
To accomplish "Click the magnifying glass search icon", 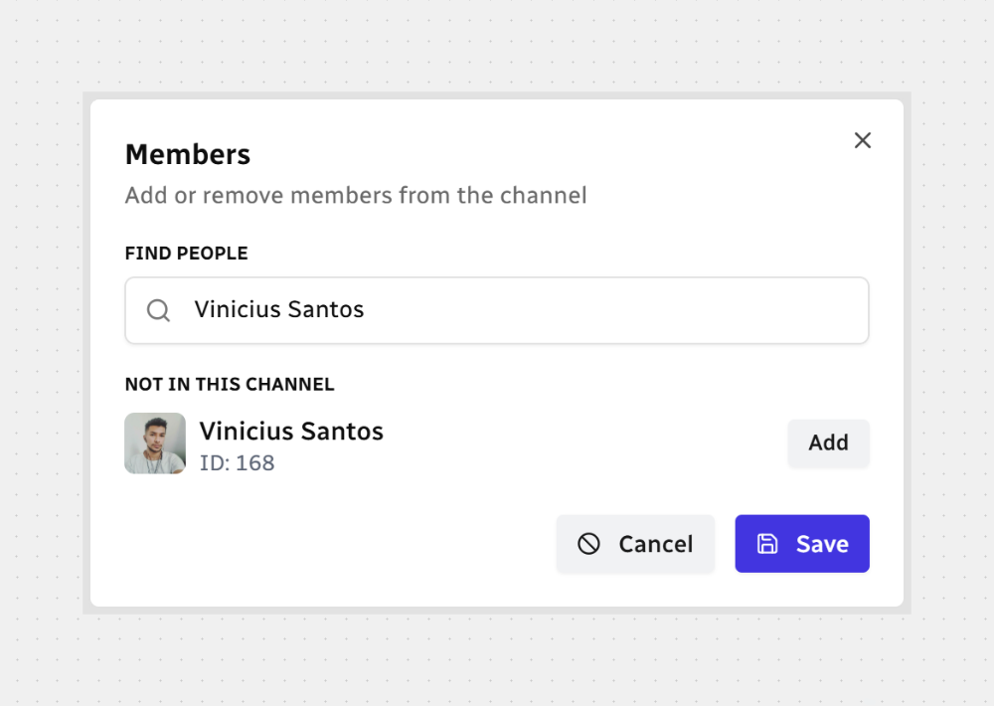I will (158, 310).
